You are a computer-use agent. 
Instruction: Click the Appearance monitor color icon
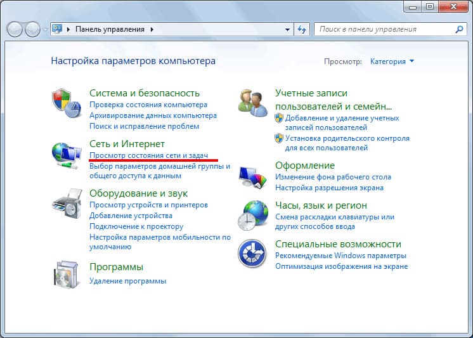(x=253, y=177)
